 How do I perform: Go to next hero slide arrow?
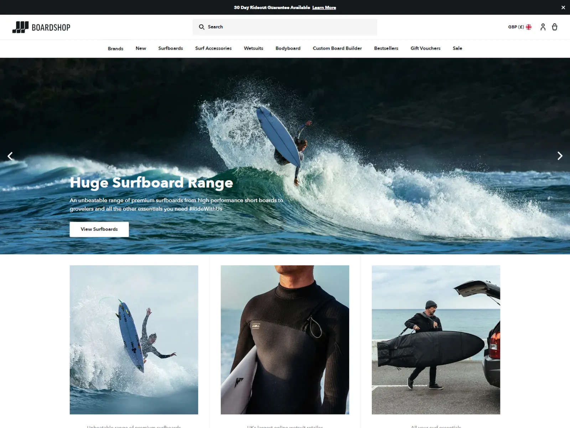(x=560, y=156)
